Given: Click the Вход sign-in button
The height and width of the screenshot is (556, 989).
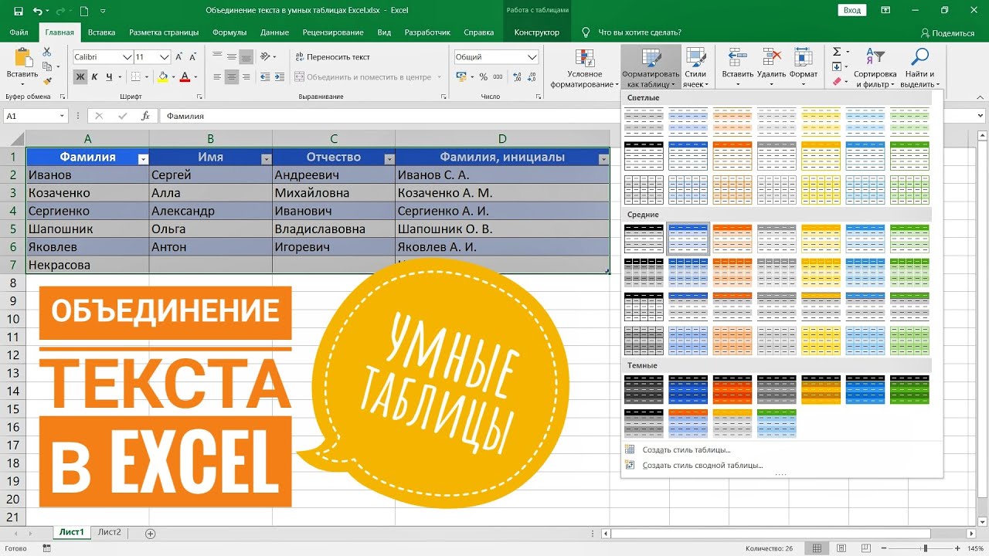Looking at the screenshot, I should click(x=852, y=10).
